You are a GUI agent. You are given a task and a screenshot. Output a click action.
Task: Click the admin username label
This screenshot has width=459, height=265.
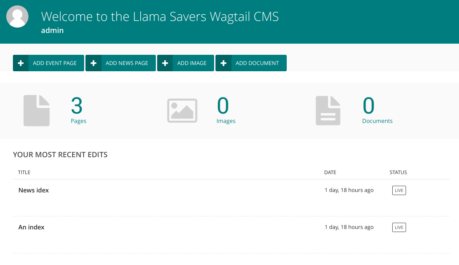click(x=52, y=30)
